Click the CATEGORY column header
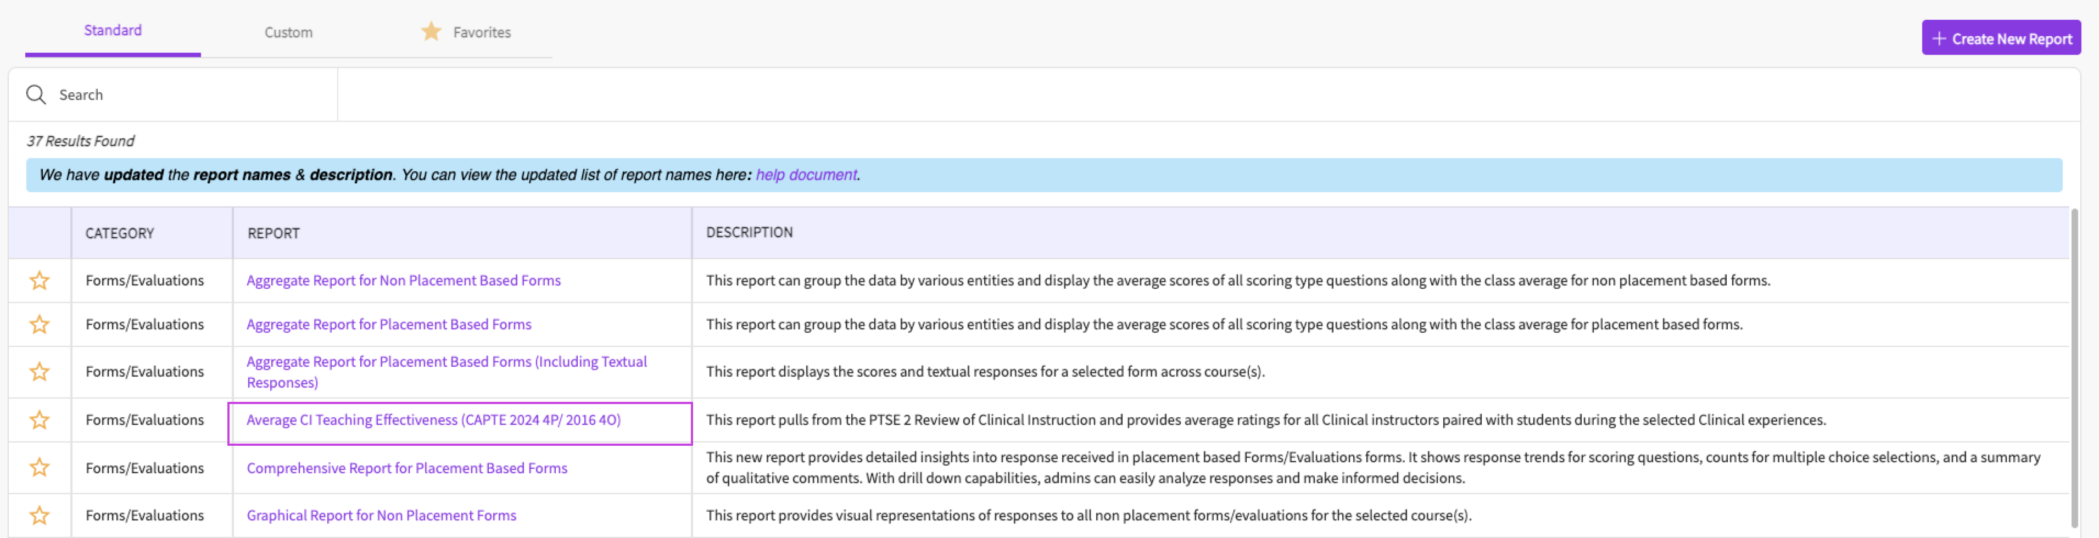The image size is (2099, 538). [120, 234]
